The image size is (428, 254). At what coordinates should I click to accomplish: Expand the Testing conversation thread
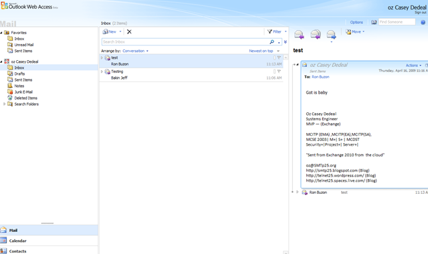[102, 72]
